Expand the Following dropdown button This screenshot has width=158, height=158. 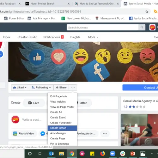coord(41,88)
